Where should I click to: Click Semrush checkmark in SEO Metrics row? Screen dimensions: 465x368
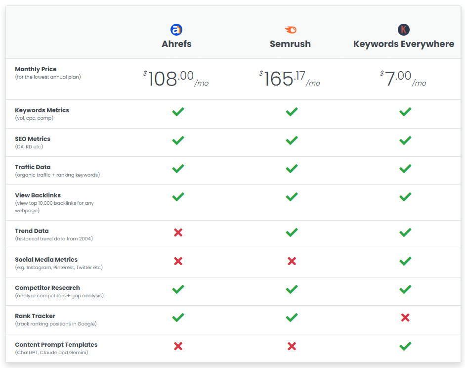pyautogui.click(x=292, y=140)
